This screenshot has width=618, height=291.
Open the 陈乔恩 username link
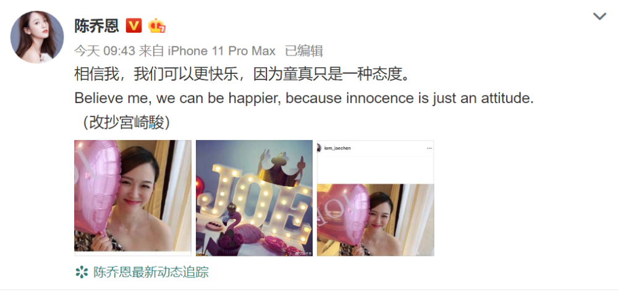click(96, 26)
